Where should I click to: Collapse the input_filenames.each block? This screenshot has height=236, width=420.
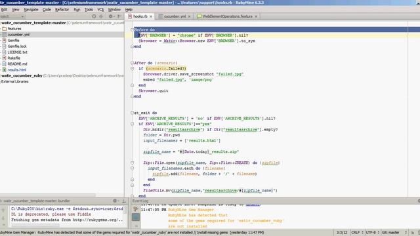tap(132, 168)
